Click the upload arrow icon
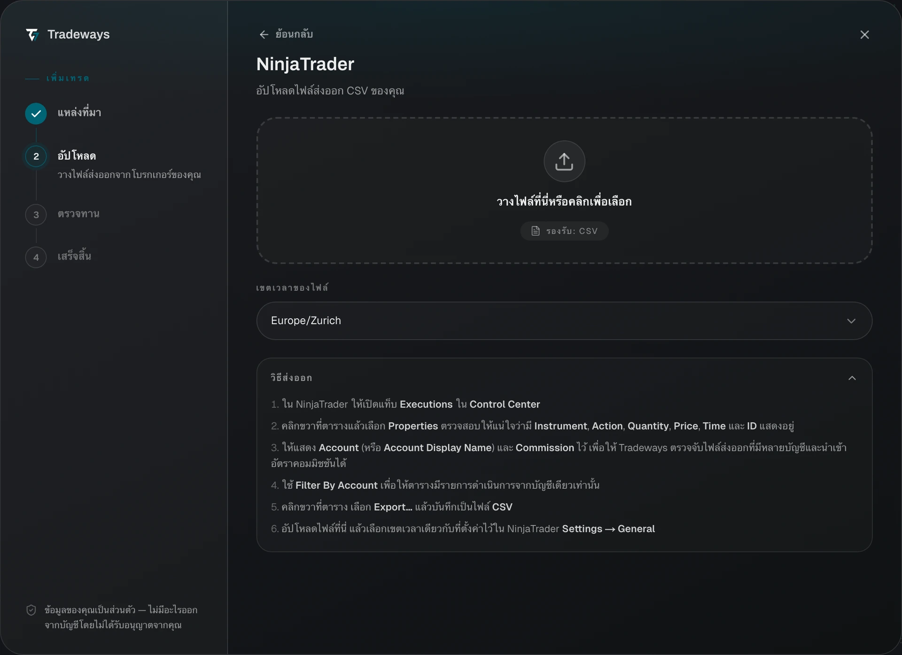The width and height of the screenshot is (902, 655). [x=564, y=161]
